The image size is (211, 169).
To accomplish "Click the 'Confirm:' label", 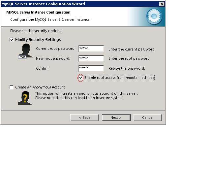I will (43, 68).
